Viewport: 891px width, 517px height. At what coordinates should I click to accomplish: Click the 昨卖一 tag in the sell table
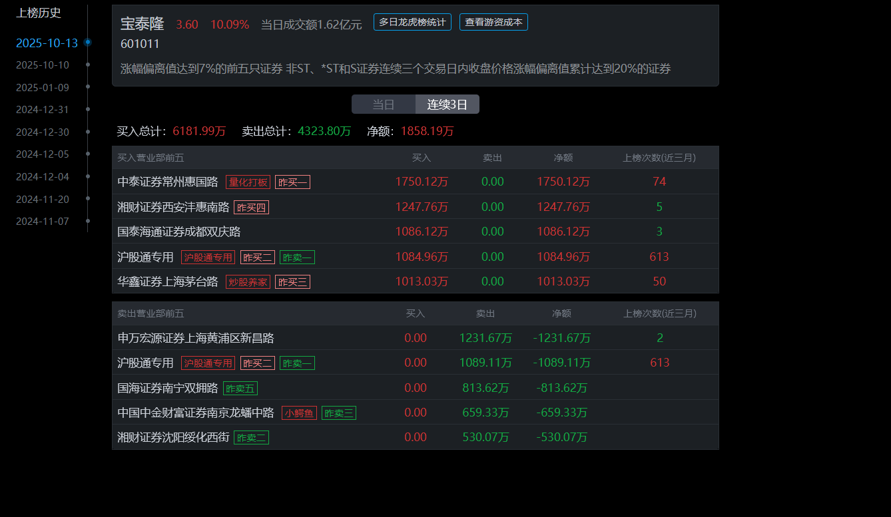point(297,363)
